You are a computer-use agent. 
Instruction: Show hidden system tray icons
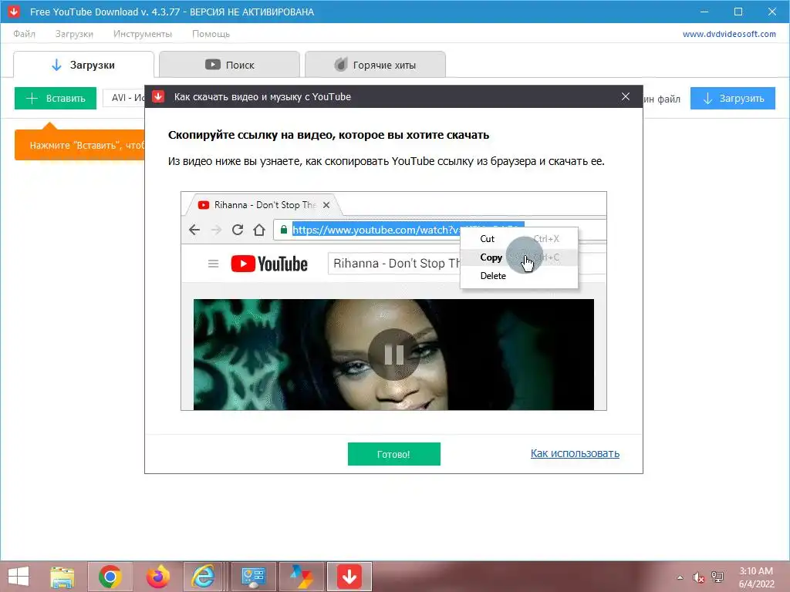click(x=680, y=577)
